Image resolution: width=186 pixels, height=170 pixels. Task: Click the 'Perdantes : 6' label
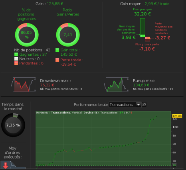pyautogui.click(x=31, y=63)
